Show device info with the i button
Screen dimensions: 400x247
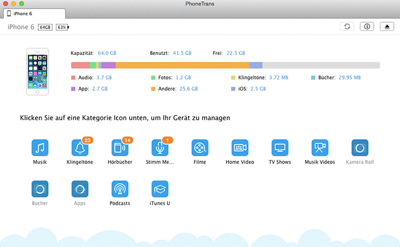[367, 26]
